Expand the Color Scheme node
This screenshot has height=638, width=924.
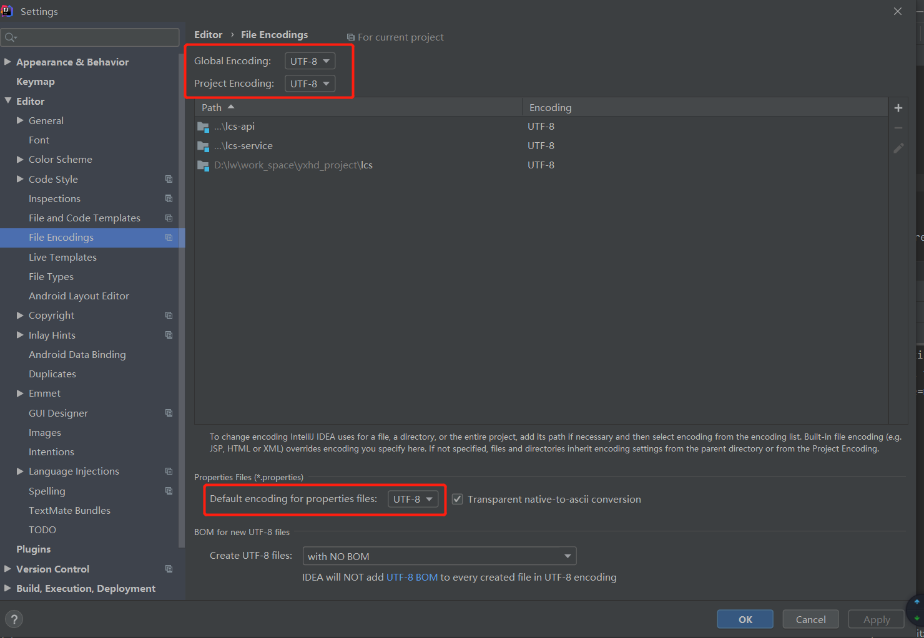[20, 160]
